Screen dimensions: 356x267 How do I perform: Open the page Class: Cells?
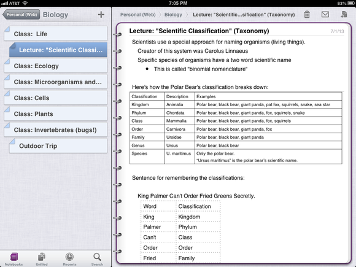pyautogui.click(x=56, y=98)
